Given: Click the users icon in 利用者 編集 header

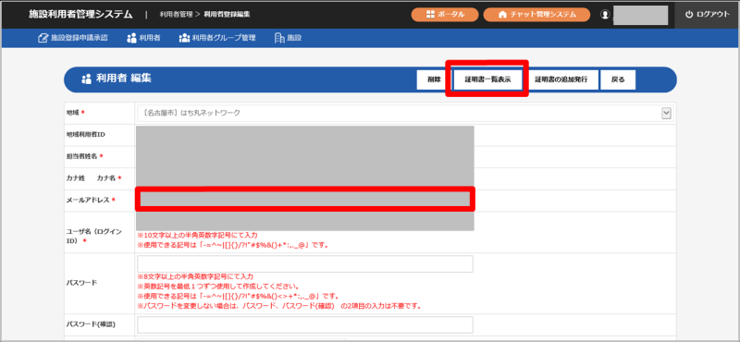Looking at the screenshot, I should point(86,79).
